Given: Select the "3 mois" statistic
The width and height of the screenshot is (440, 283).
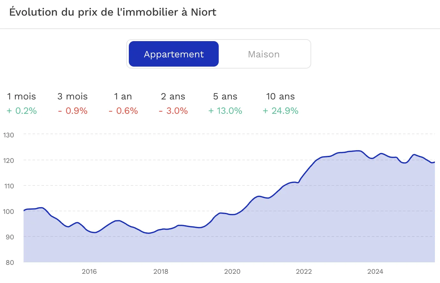Looking at the screenshot, I should tap(72, 96).
